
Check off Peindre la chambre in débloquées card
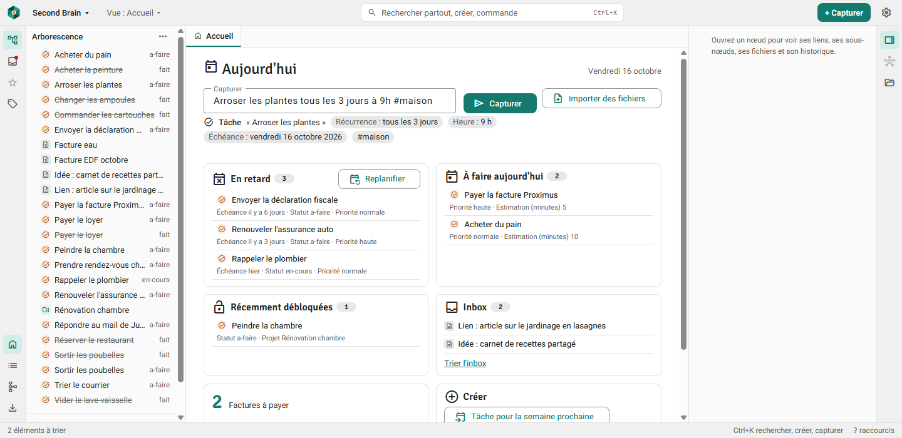coord(222,325)
